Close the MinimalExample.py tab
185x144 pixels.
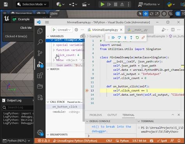[121, 30]
